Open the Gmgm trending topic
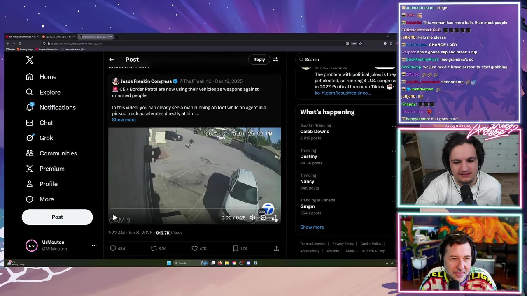Image resolution: width=527 pixels, height=296 pixels. point(308,206)
